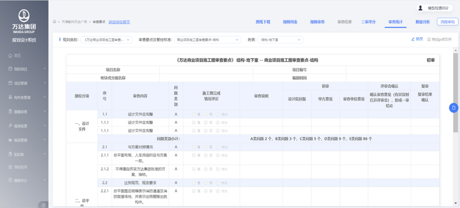
Task: Select 是 for row 2.2 达到规范、规定要求
Action: [x=194, y=183]
